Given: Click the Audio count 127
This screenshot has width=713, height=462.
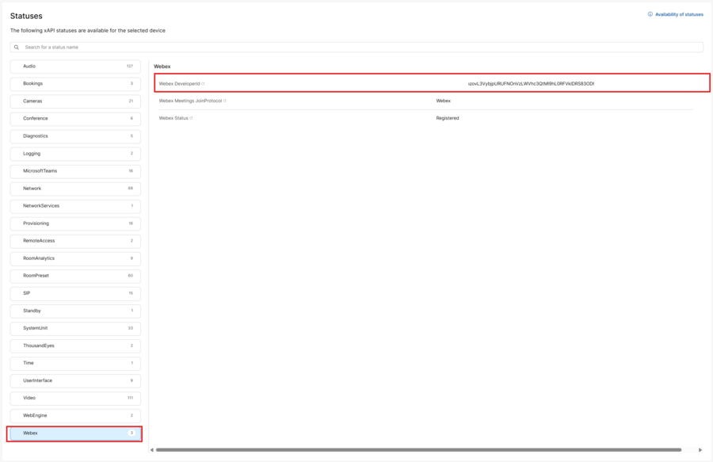Looking at the screenshot, I should pos(130,67).
